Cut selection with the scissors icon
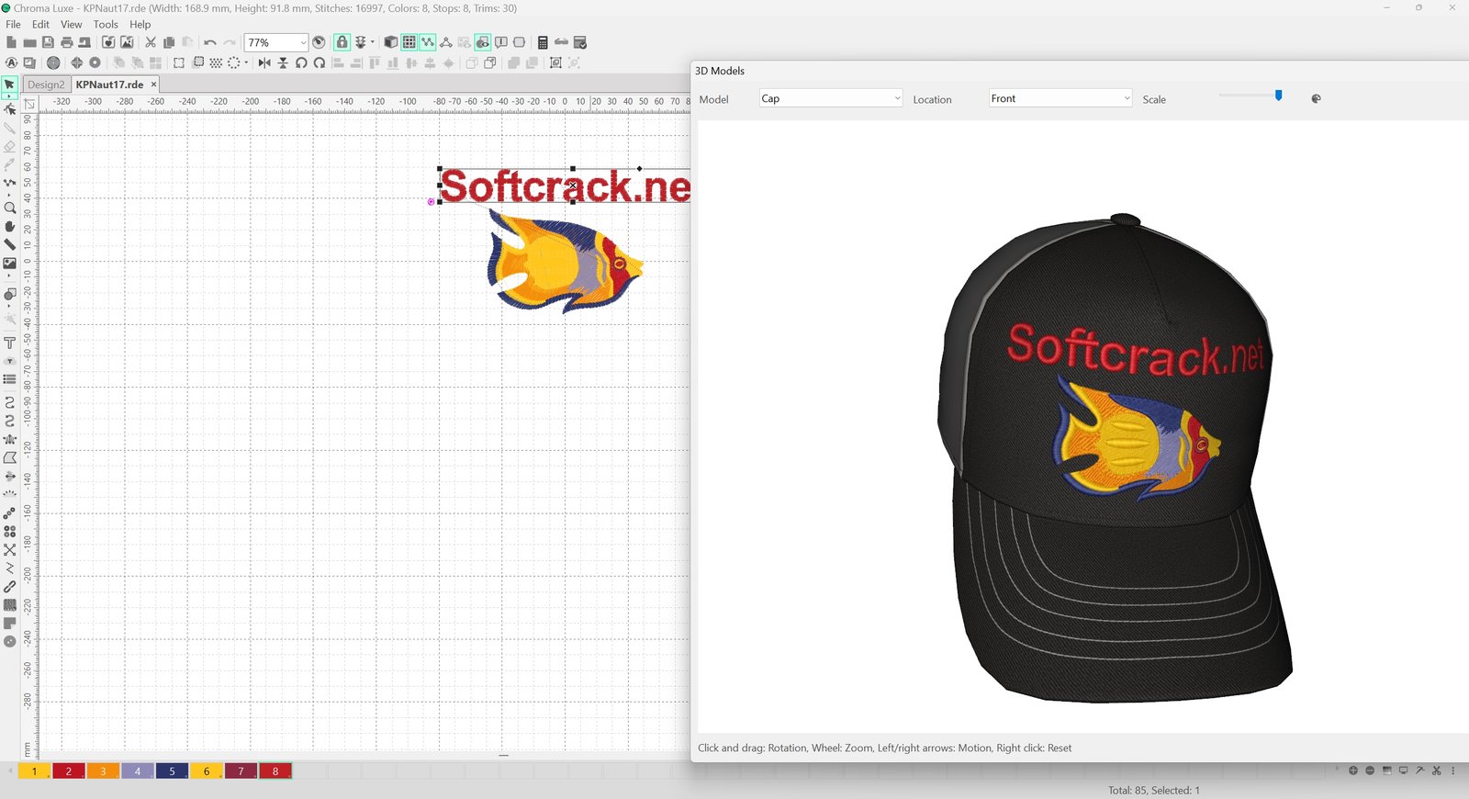The height and width of the screenshot is (799, 1469). (151, 42)
